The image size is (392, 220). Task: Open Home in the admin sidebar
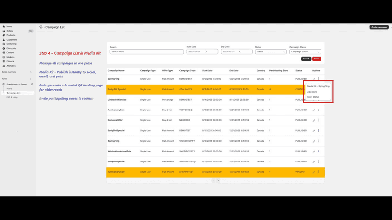(9, 27)
